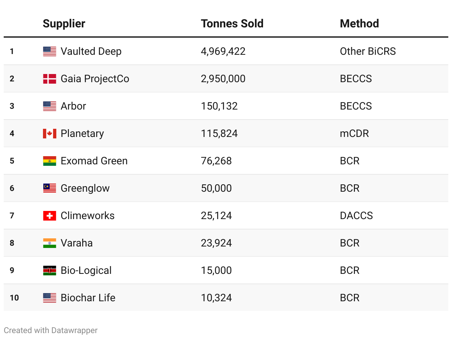Click the Bolivia flag beside Exomad Green

(50, 161)
